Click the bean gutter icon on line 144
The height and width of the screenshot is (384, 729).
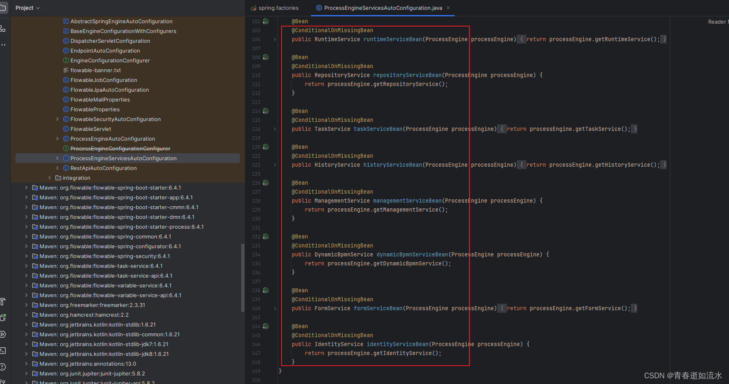266,326
